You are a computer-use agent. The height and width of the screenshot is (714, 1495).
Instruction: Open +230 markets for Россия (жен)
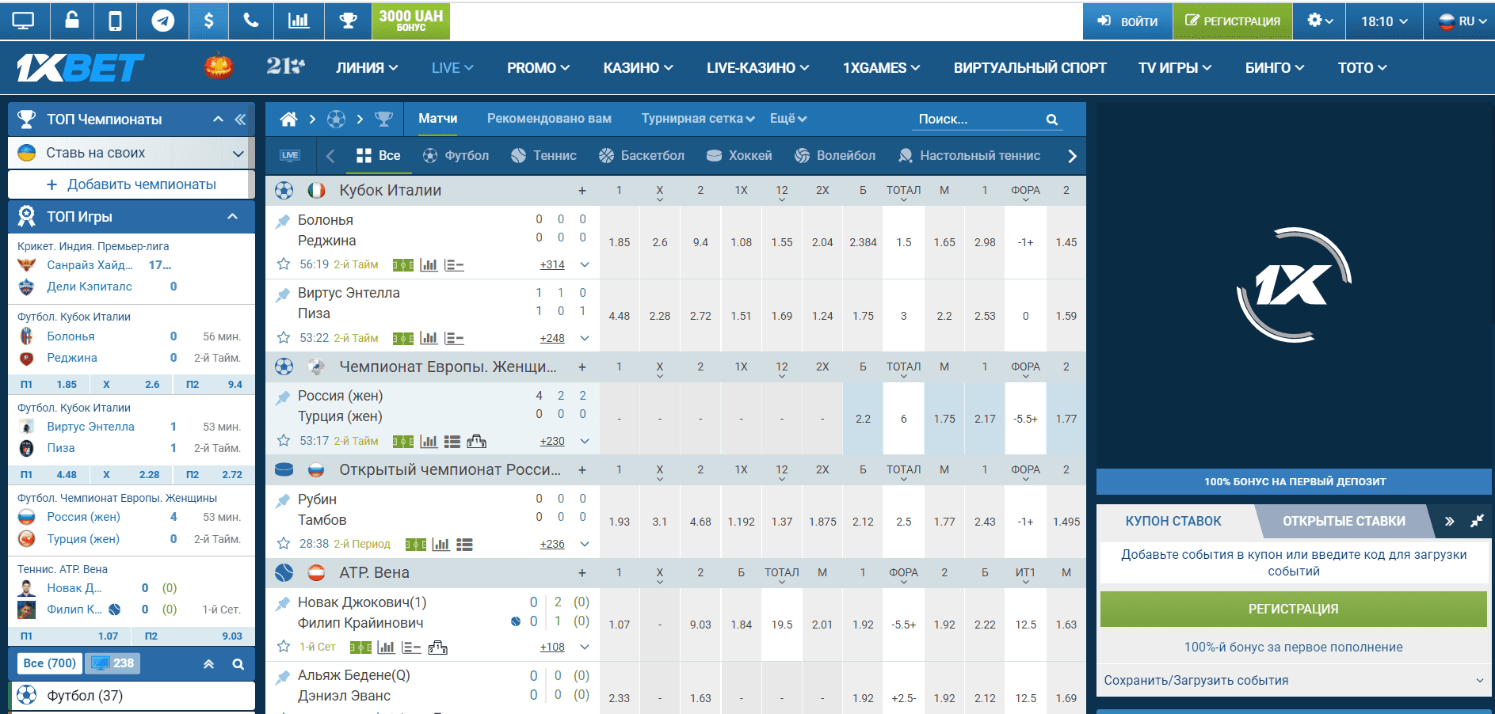(552, 442)
